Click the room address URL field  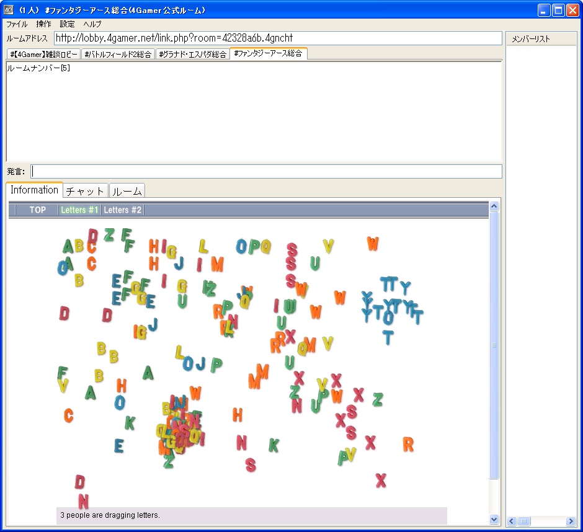click(277, 38)
